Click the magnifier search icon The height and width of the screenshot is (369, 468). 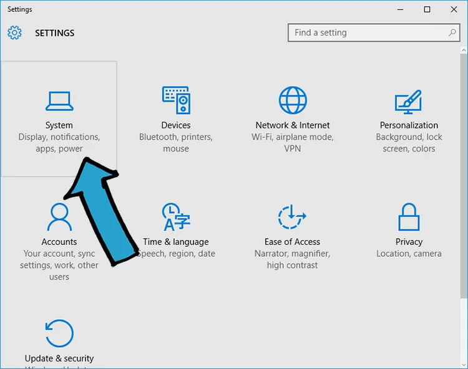452,32
